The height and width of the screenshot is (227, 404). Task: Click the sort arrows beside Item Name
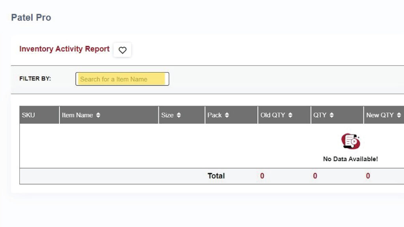click(x=98, y=115)
